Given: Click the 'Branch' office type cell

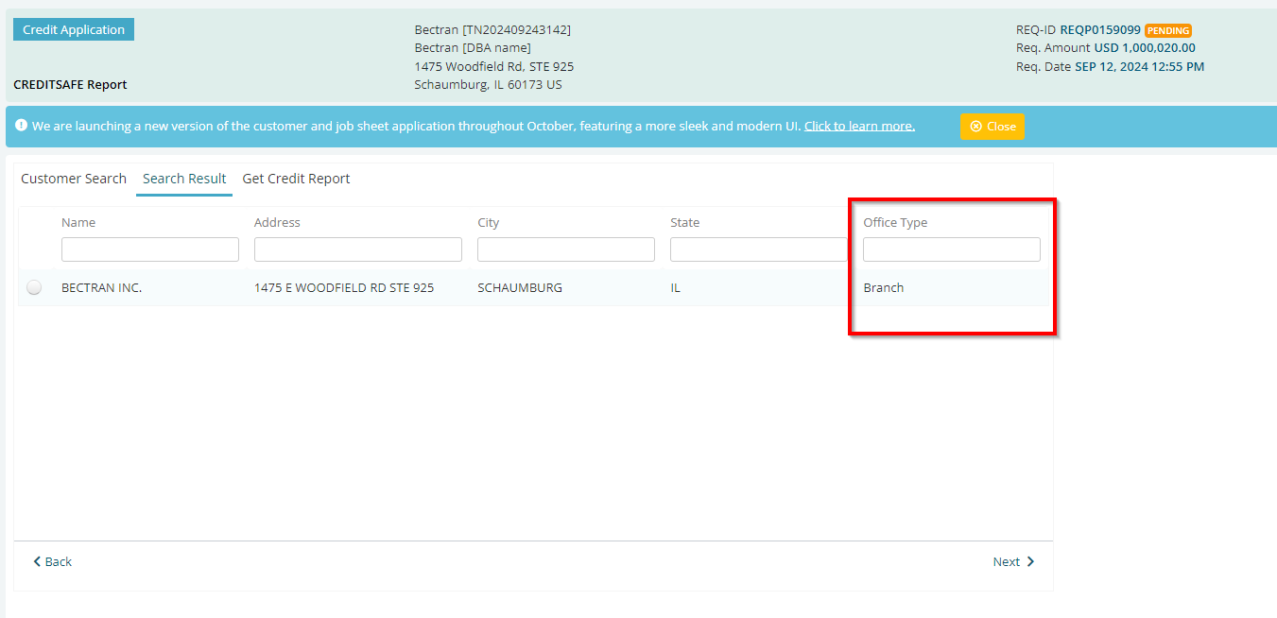Looking at the screenshot, I should coord(884,287).
